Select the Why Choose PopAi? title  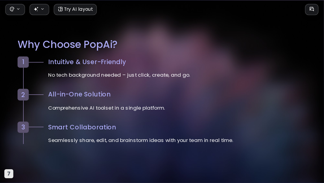coord(68,44)
